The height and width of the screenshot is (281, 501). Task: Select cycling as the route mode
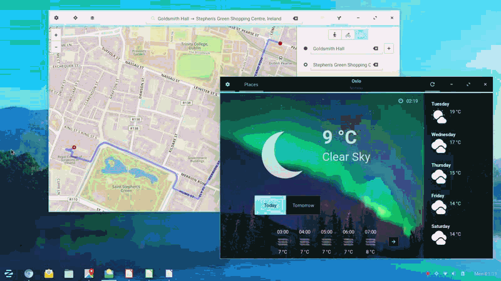(x=348, y=35)
